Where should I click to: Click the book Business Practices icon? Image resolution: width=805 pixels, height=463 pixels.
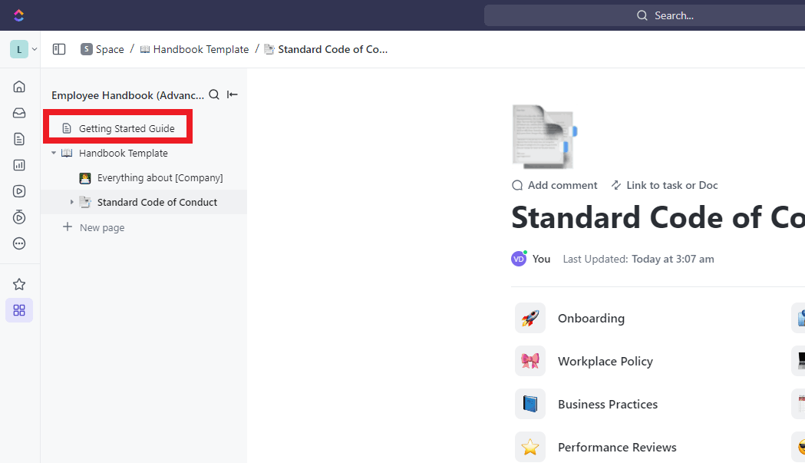pos(530,405)
